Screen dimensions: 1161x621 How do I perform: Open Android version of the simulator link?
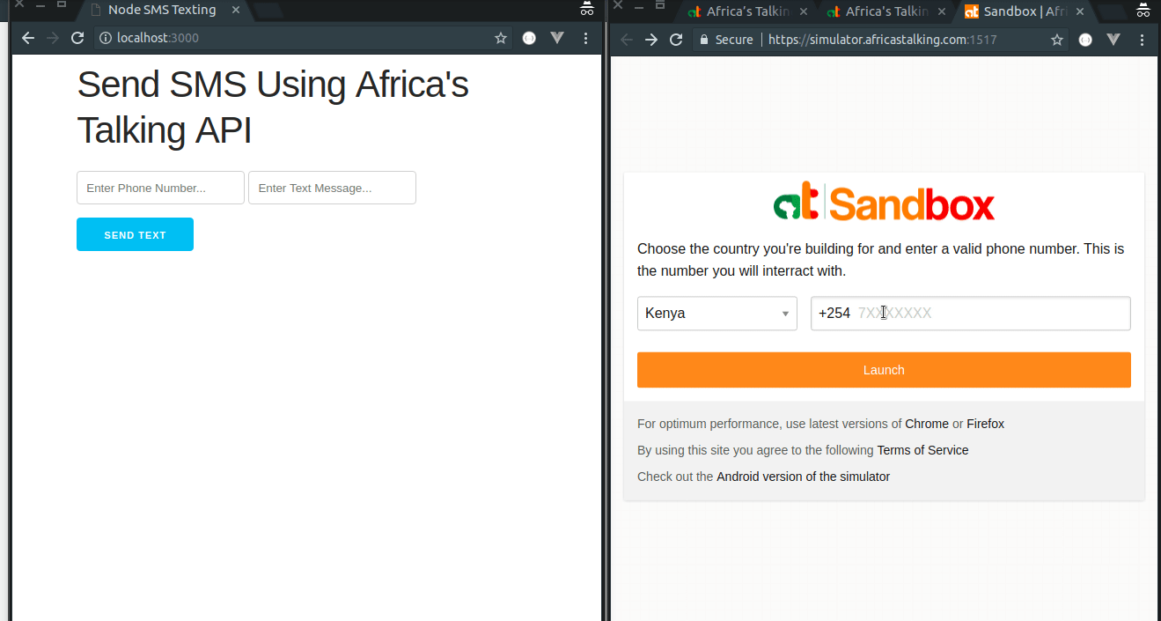pyautogui.click(x=803, y=477)
